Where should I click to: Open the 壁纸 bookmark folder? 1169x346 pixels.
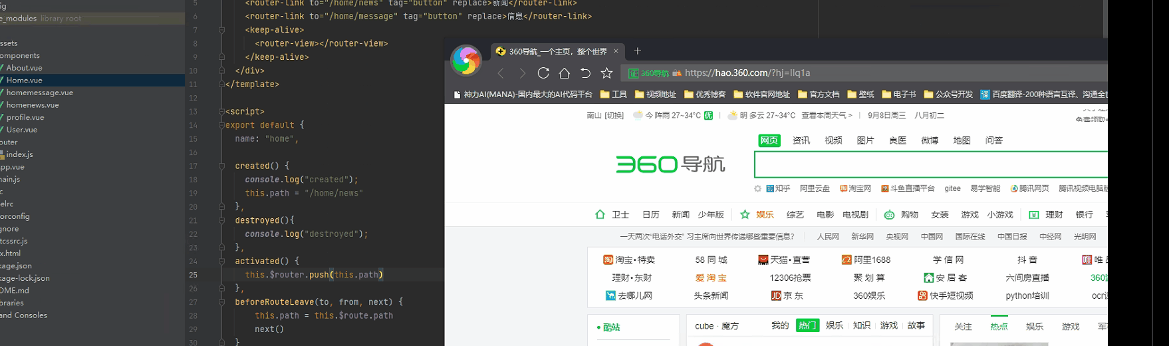click(860, 94)
